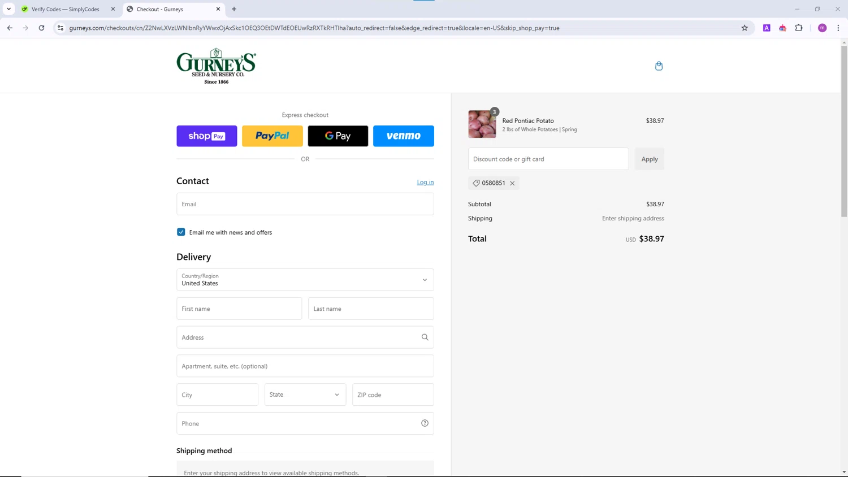Click the purple A extension icon
Viewport: 848px width, 477px height.
click(x=767, y=28)
